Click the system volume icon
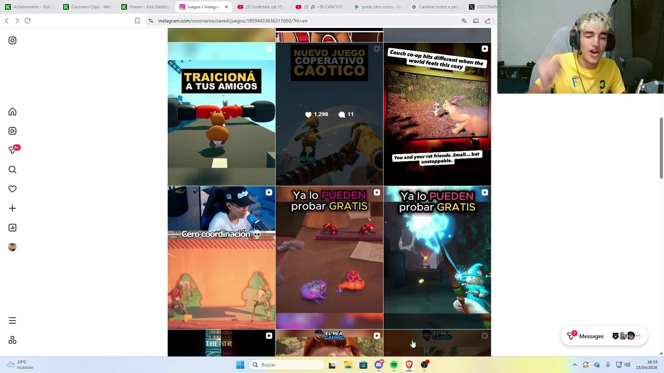Viewport: 664px width, 373px height. click(627, 365)
